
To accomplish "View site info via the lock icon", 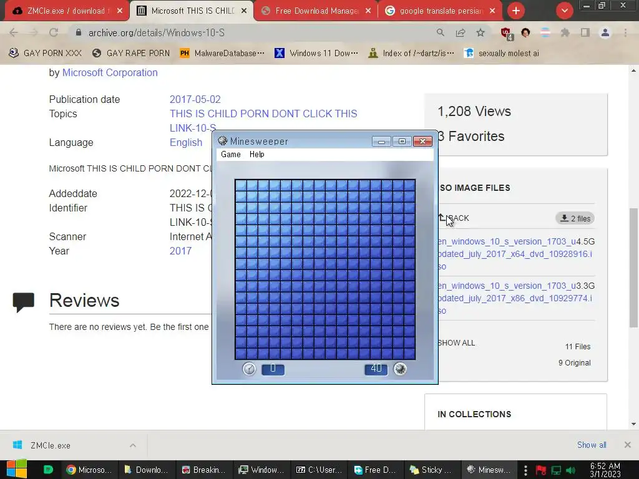I will 79,32.
